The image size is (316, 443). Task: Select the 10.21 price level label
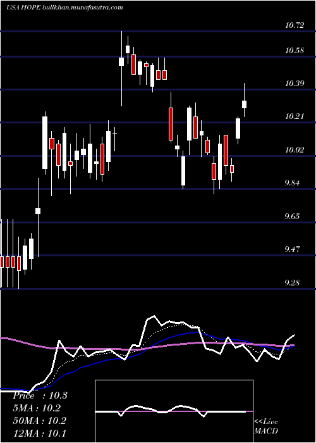[295, 116]
